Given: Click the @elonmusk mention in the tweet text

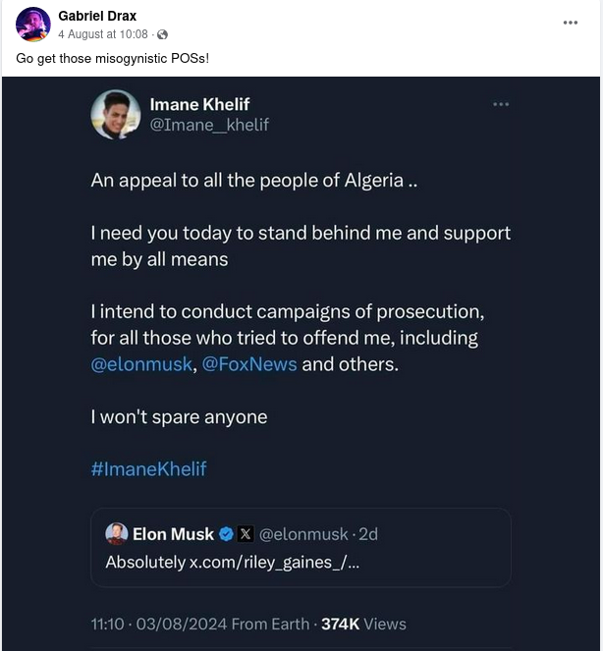Looking at the screenshot, I should pos(133,364).
